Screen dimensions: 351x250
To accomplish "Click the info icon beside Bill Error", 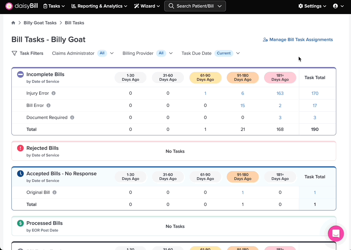I will point(48,105).
